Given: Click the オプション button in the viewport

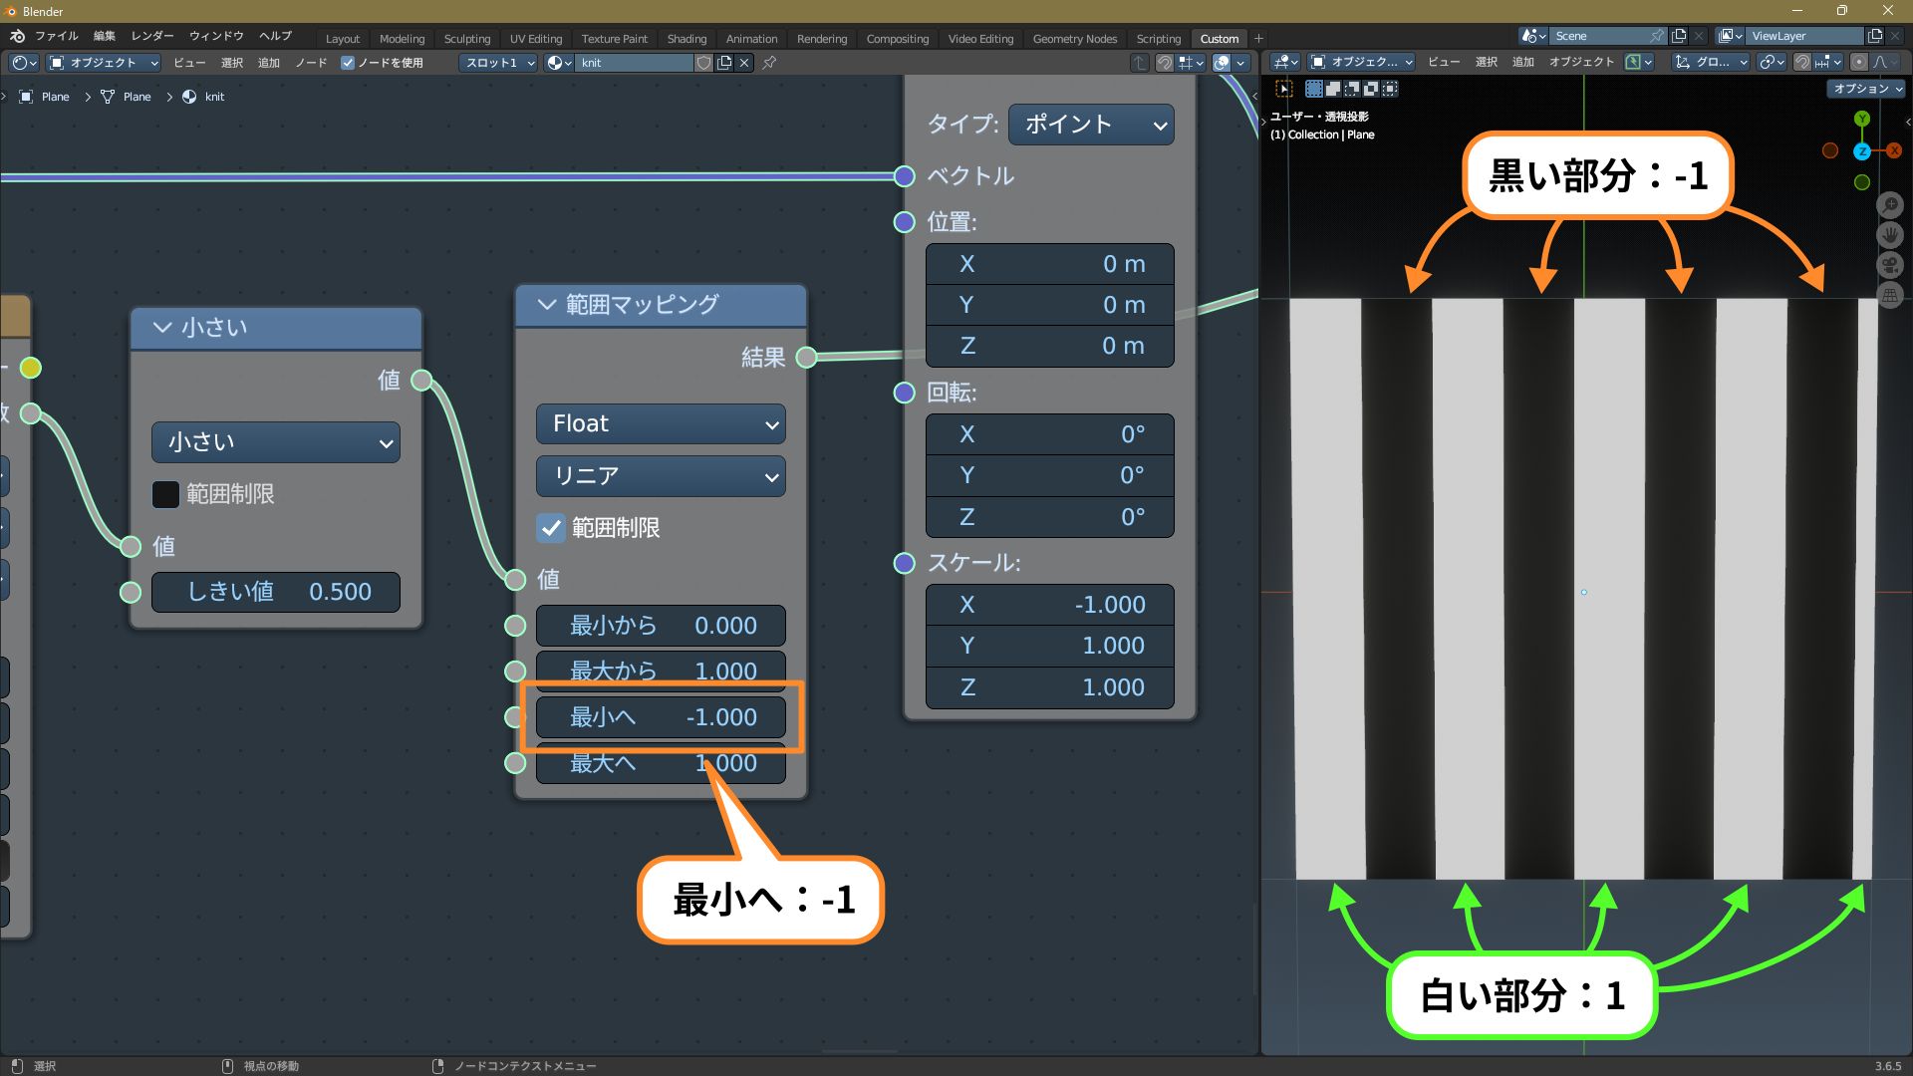Looking at the screenshot, I should (x=1867, y=89).
